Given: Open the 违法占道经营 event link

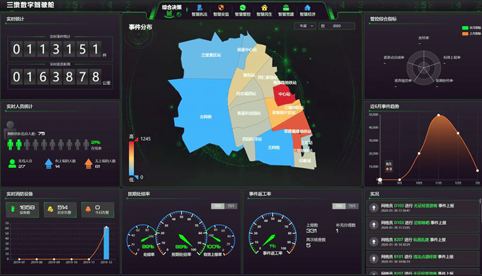Looking at the screenshot, I should click(427, 256).
